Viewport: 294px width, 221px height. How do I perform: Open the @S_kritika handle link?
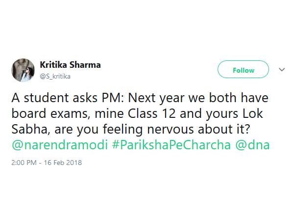(x=55, y=76)
